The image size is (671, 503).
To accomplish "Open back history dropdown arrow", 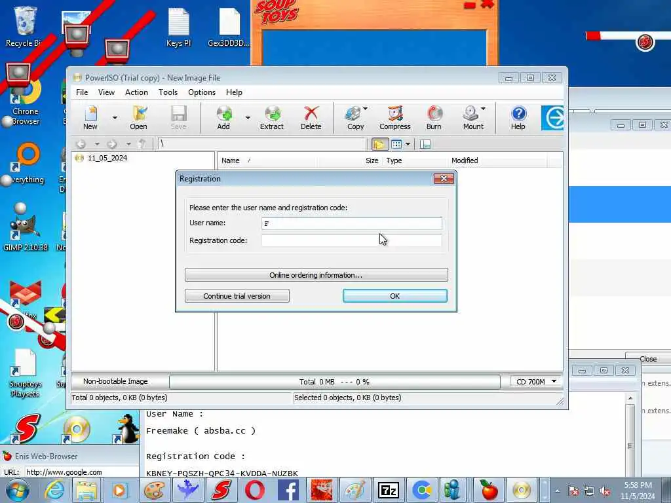I will (97, 144).
